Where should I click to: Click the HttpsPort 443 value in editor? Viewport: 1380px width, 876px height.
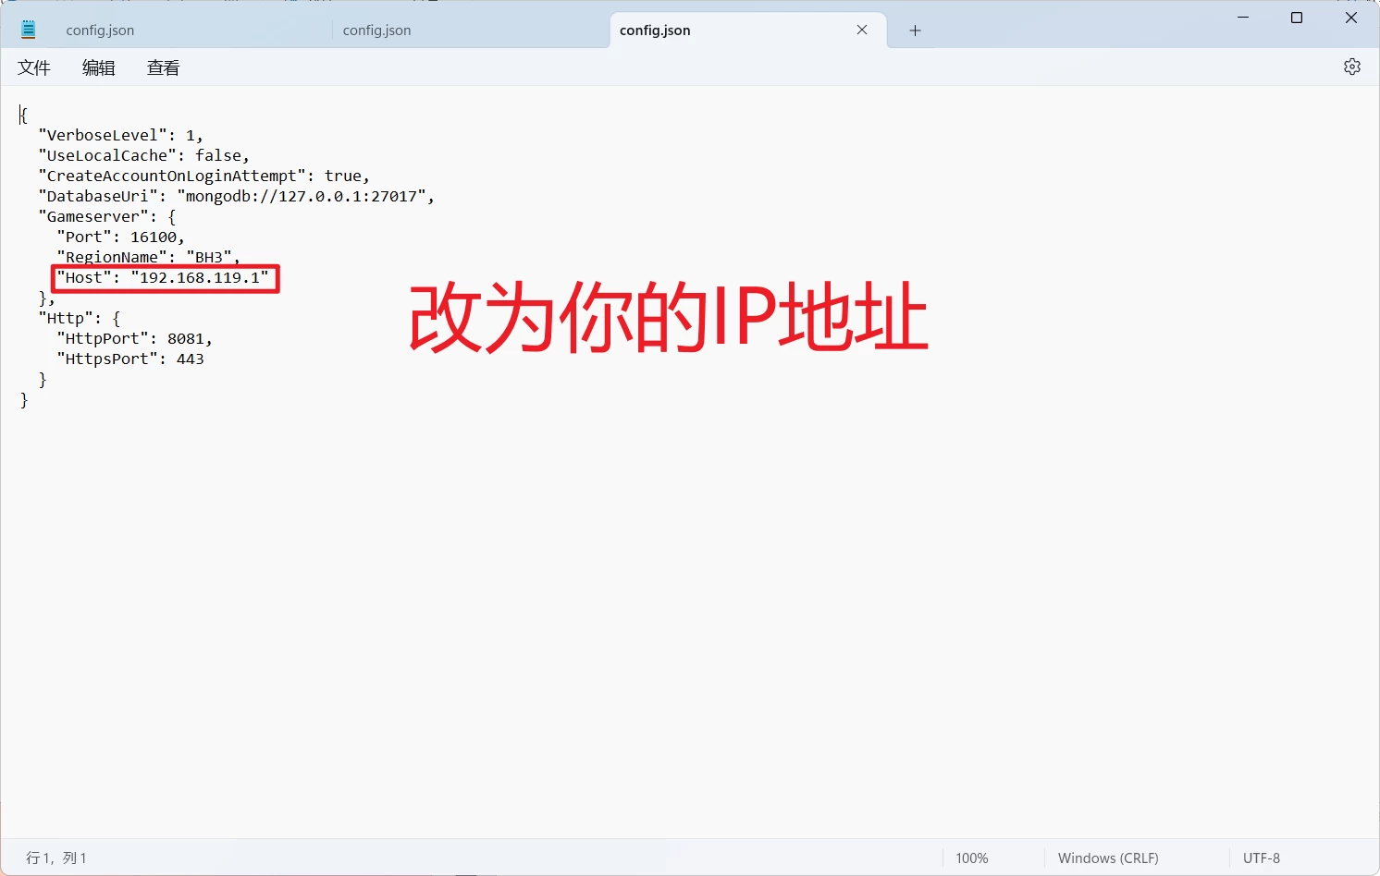tap(190, 359)
